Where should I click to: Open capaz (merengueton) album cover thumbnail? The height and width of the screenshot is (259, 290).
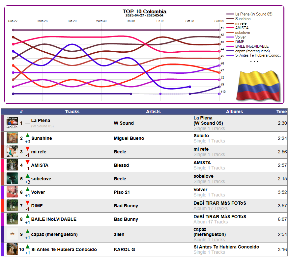pyautogui.click(x=12, y=234)
